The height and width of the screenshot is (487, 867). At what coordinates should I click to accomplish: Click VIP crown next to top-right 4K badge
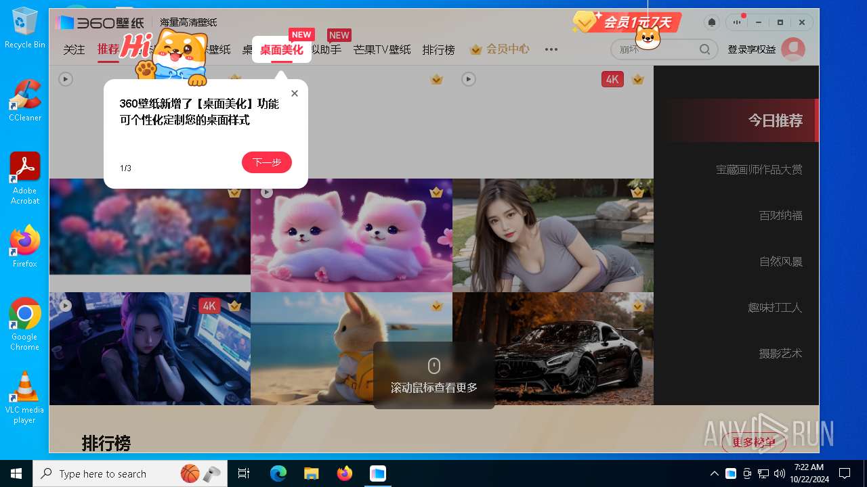[637, 79]
